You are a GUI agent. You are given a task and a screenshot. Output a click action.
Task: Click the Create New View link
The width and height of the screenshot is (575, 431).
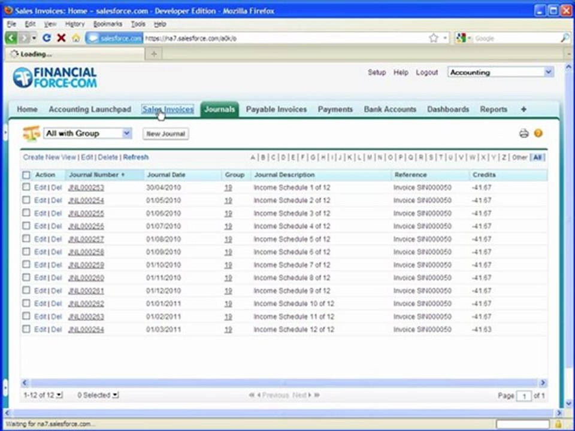(x=50, y=157)
